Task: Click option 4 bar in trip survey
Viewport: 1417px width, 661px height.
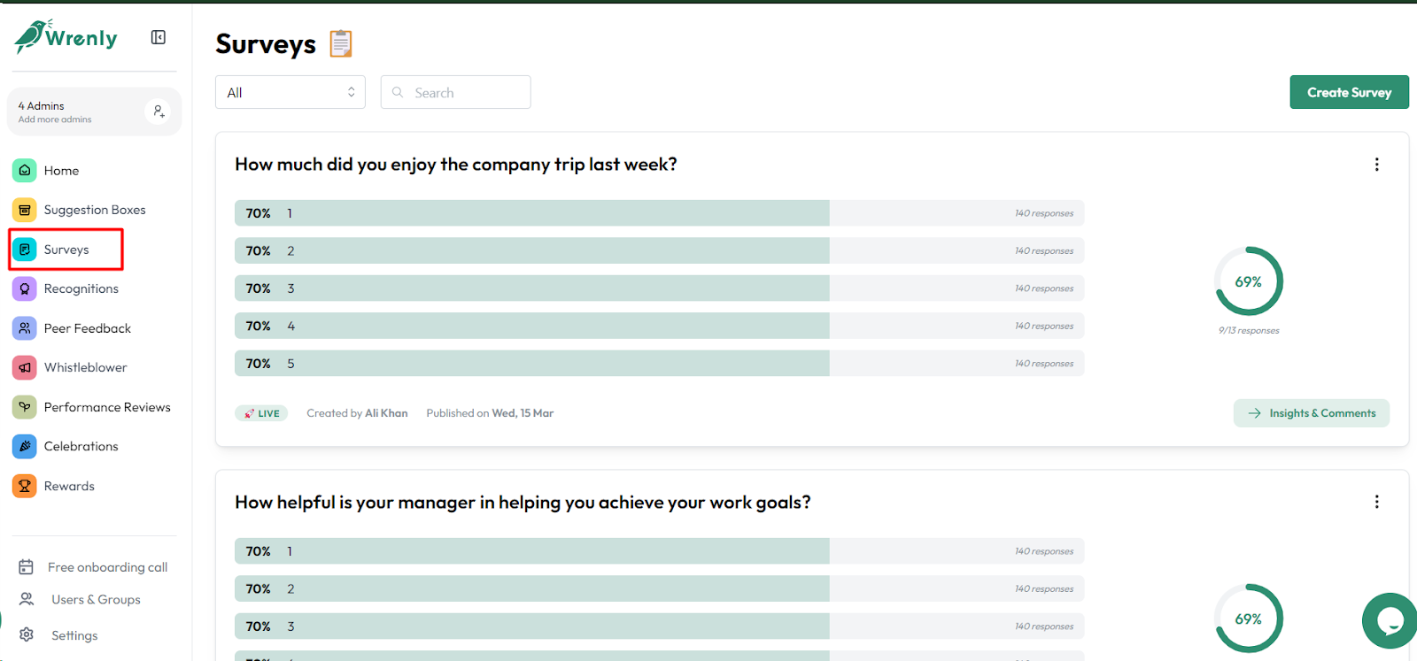Action: 659,326
